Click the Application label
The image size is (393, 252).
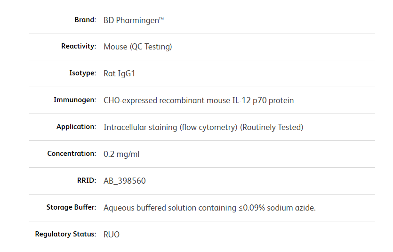point(76,127)
